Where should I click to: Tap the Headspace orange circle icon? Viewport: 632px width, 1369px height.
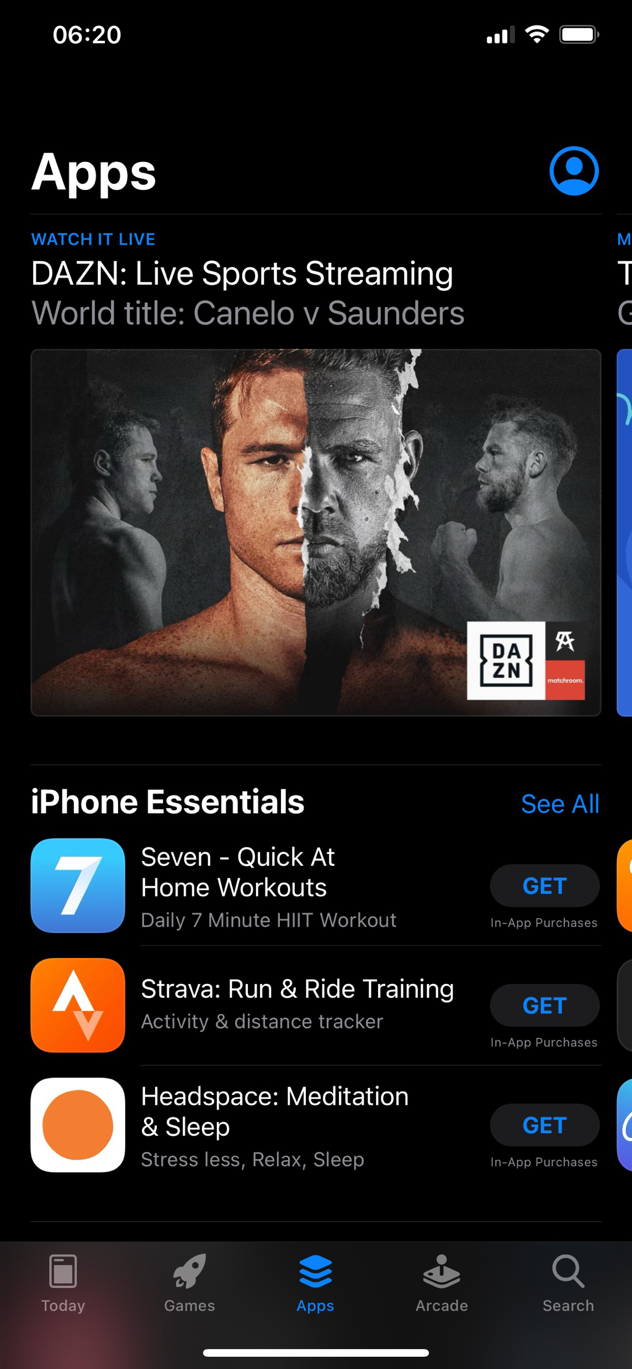point(78,1125)
